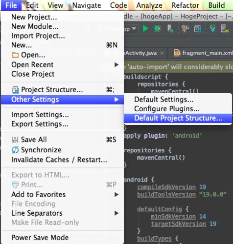Run the app with the green play icon
Viewport: 233px width, 244px height.
145,29
